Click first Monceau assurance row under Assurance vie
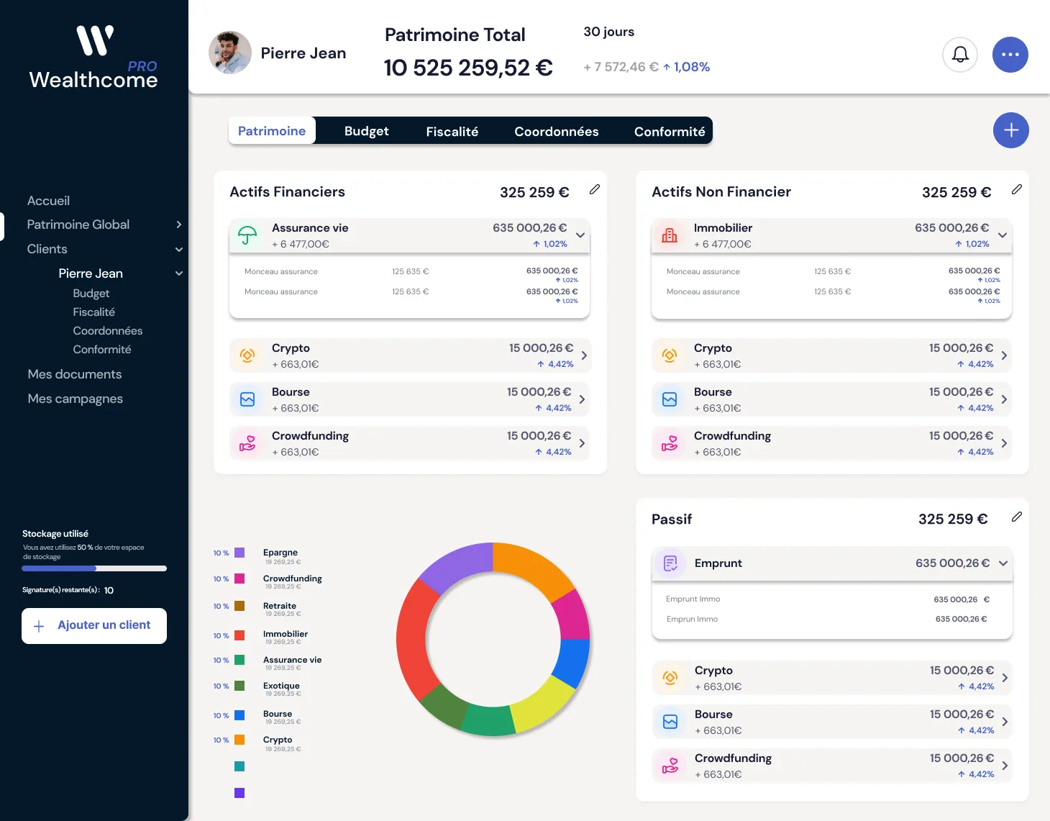The image size is (1050, 821). (x=410, y=273)
